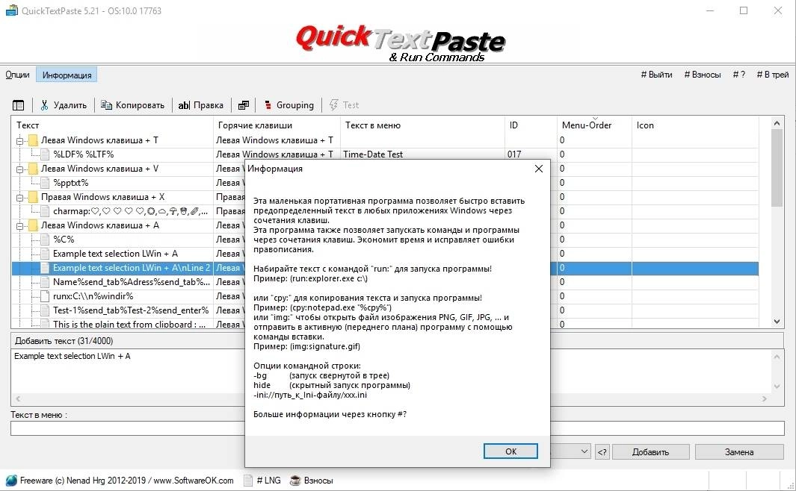Select the runx:C:\\n%windir% row
796x491 pixels.
pyautogui.click(x=93, y=296)
